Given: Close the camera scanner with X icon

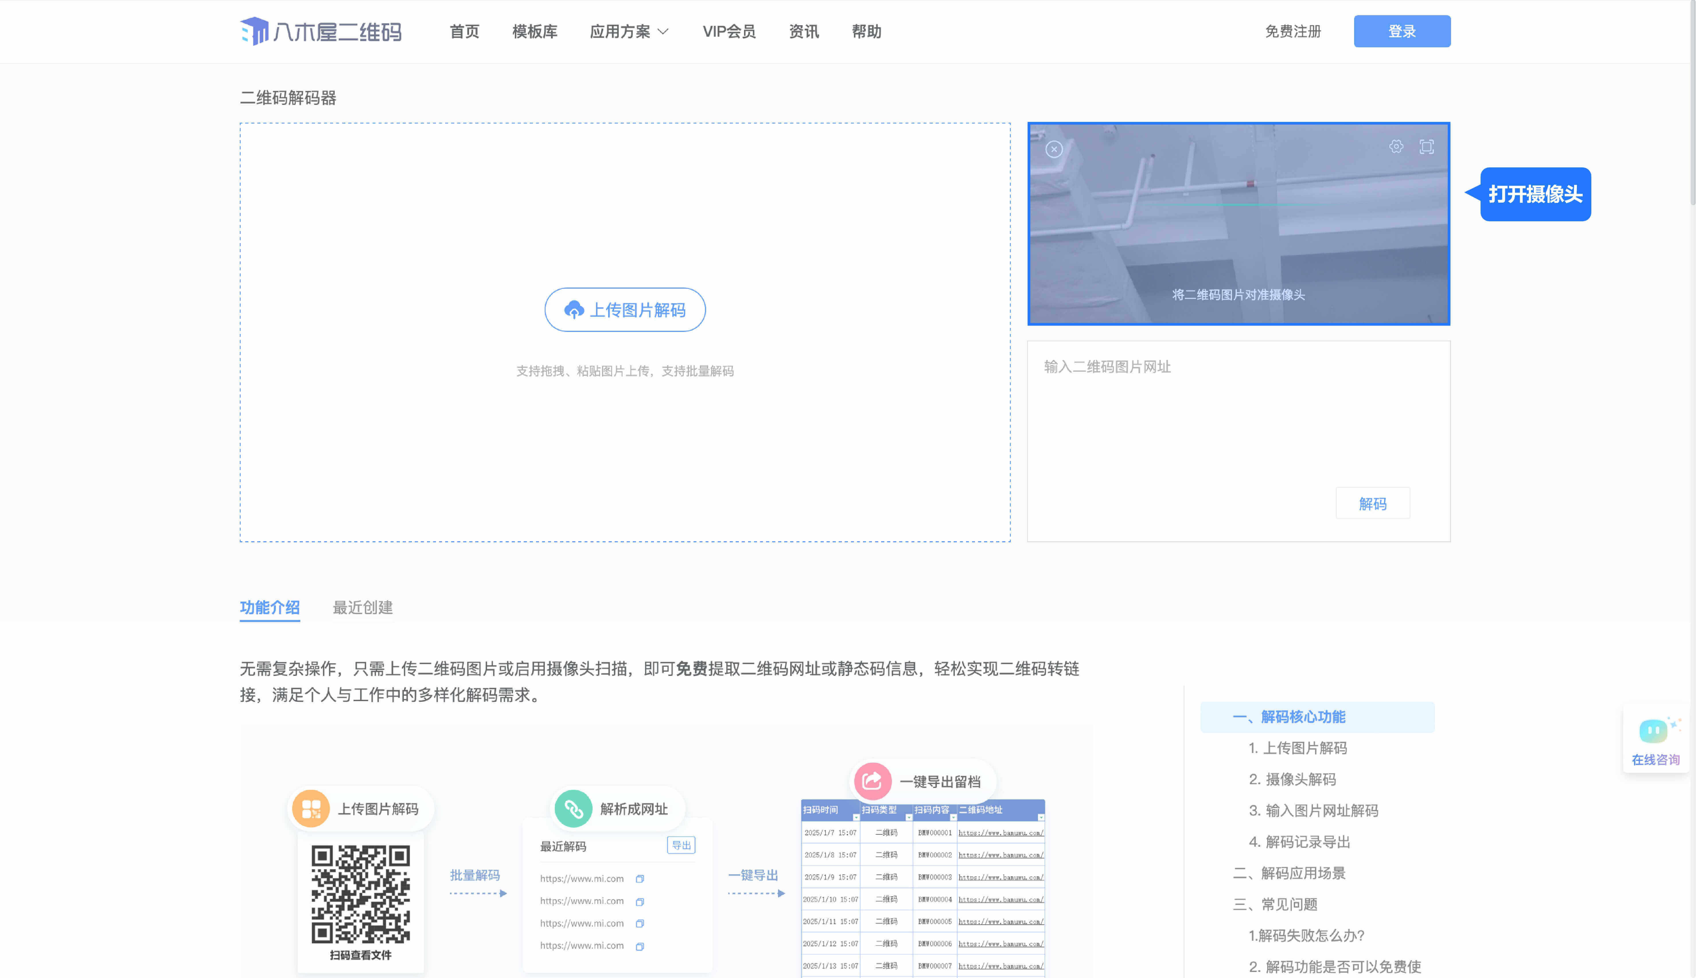Looking at the screenshot, I should point(1054,149).
